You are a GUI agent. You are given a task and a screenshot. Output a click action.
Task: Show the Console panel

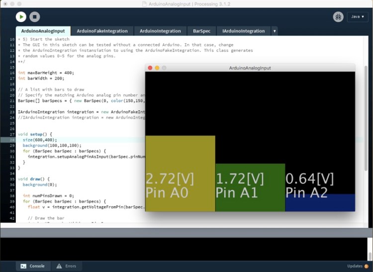[32, 266]
